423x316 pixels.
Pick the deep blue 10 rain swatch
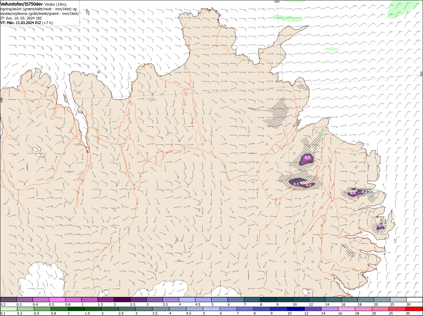point(295,309)
